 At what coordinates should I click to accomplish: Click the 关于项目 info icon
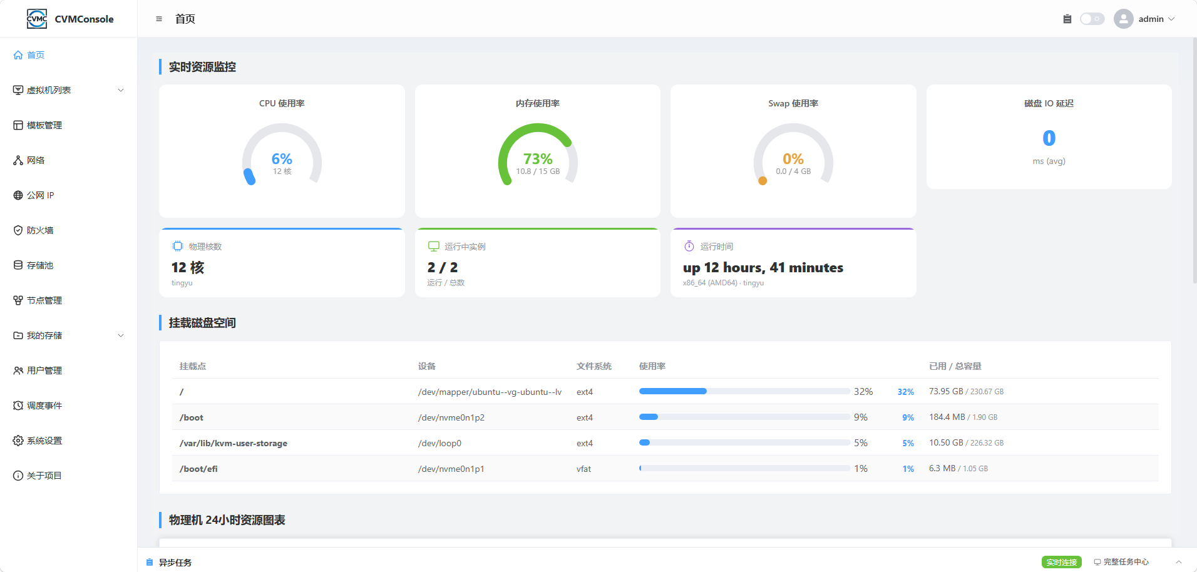(18, 476)
